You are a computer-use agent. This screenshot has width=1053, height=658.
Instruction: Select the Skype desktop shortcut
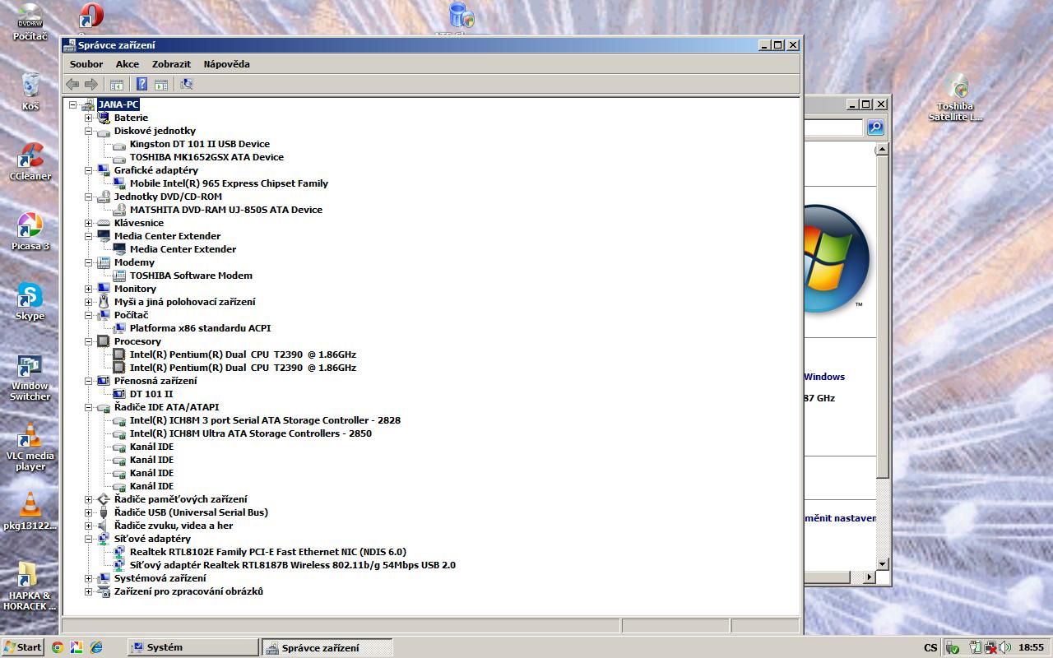click(30, 301)
